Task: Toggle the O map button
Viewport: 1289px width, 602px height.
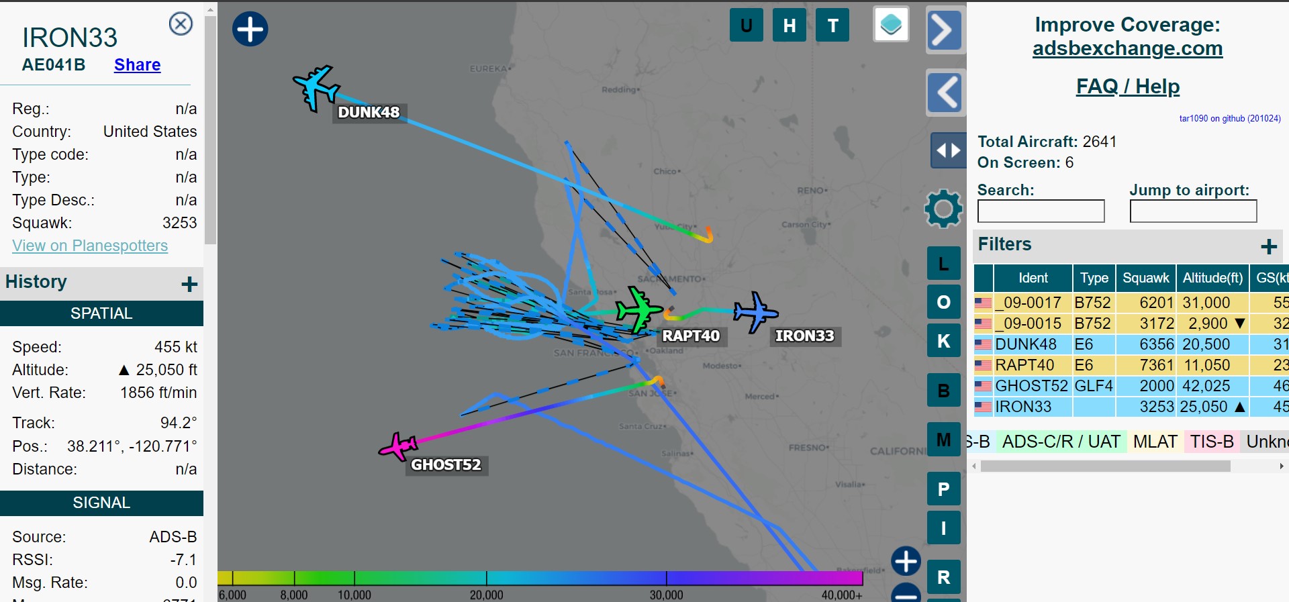Action: 943,302
